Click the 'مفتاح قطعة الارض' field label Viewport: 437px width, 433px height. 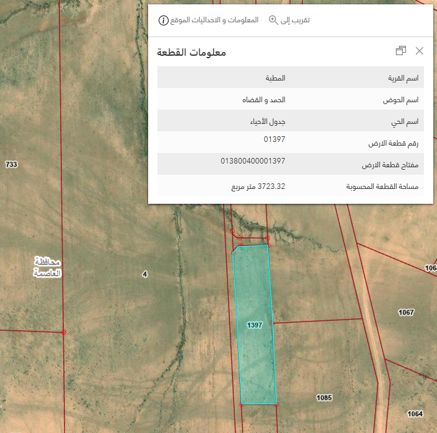(390, 165)
